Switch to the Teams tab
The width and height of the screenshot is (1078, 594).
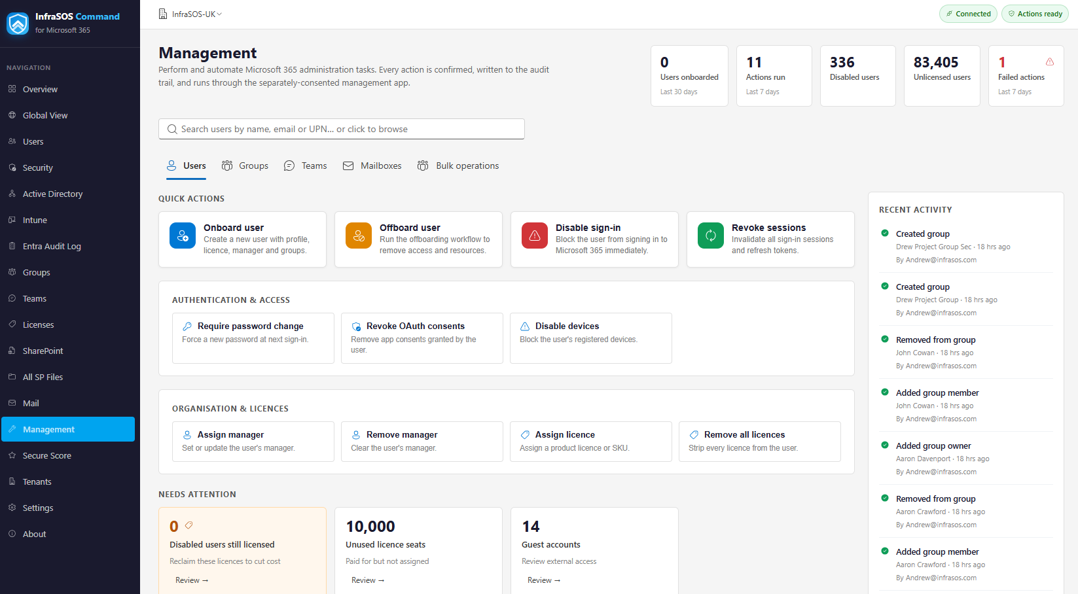pos(305,166)
